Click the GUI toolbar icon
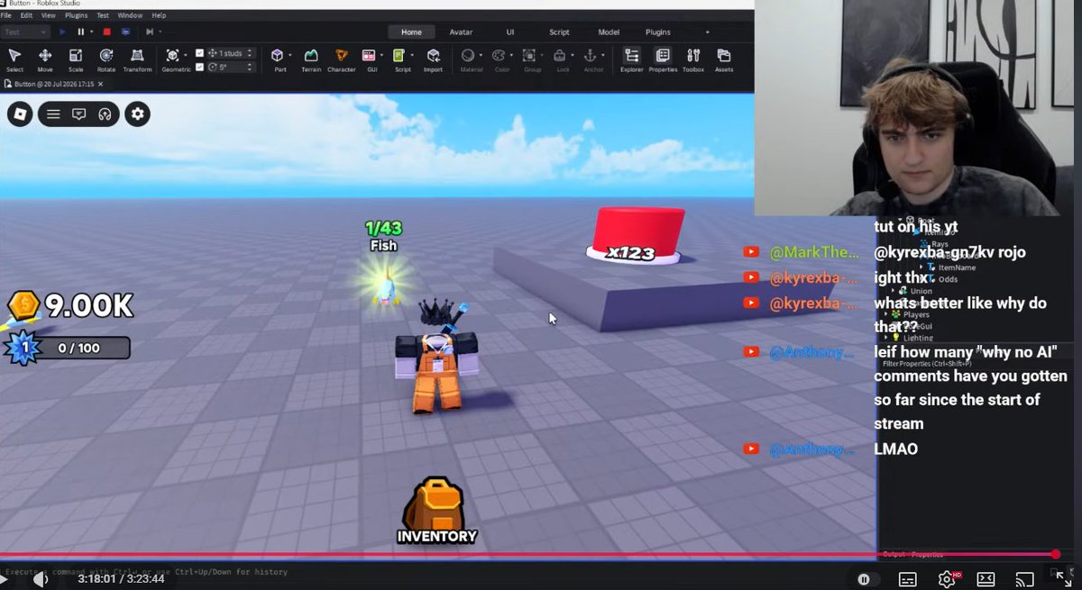Image resolution: width=1082 pixels, height=590 pixels. [369, 56]
